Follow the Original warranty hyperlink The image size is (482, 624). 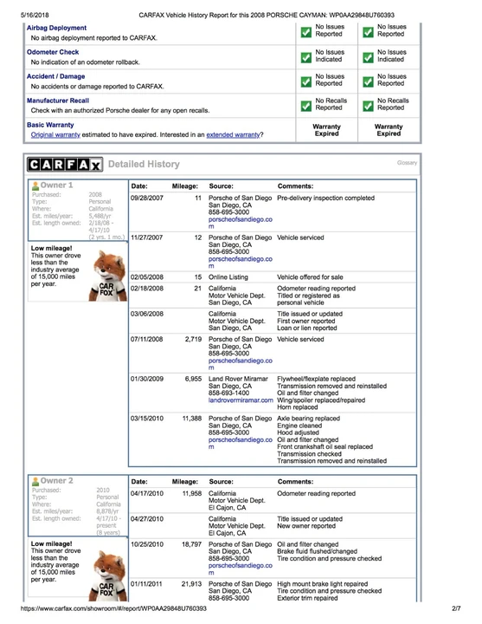point(55,135)
